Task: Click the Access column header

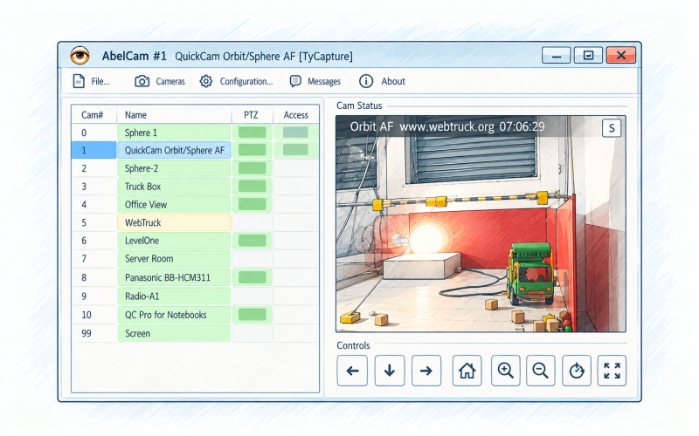Action: pos(296,115)
